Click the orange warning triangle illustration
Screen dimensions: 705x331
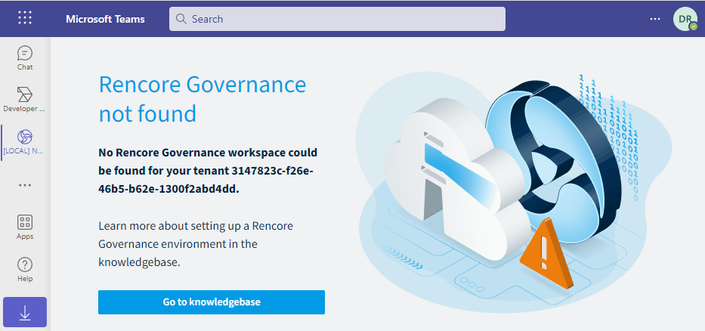(x=546, y=252)
